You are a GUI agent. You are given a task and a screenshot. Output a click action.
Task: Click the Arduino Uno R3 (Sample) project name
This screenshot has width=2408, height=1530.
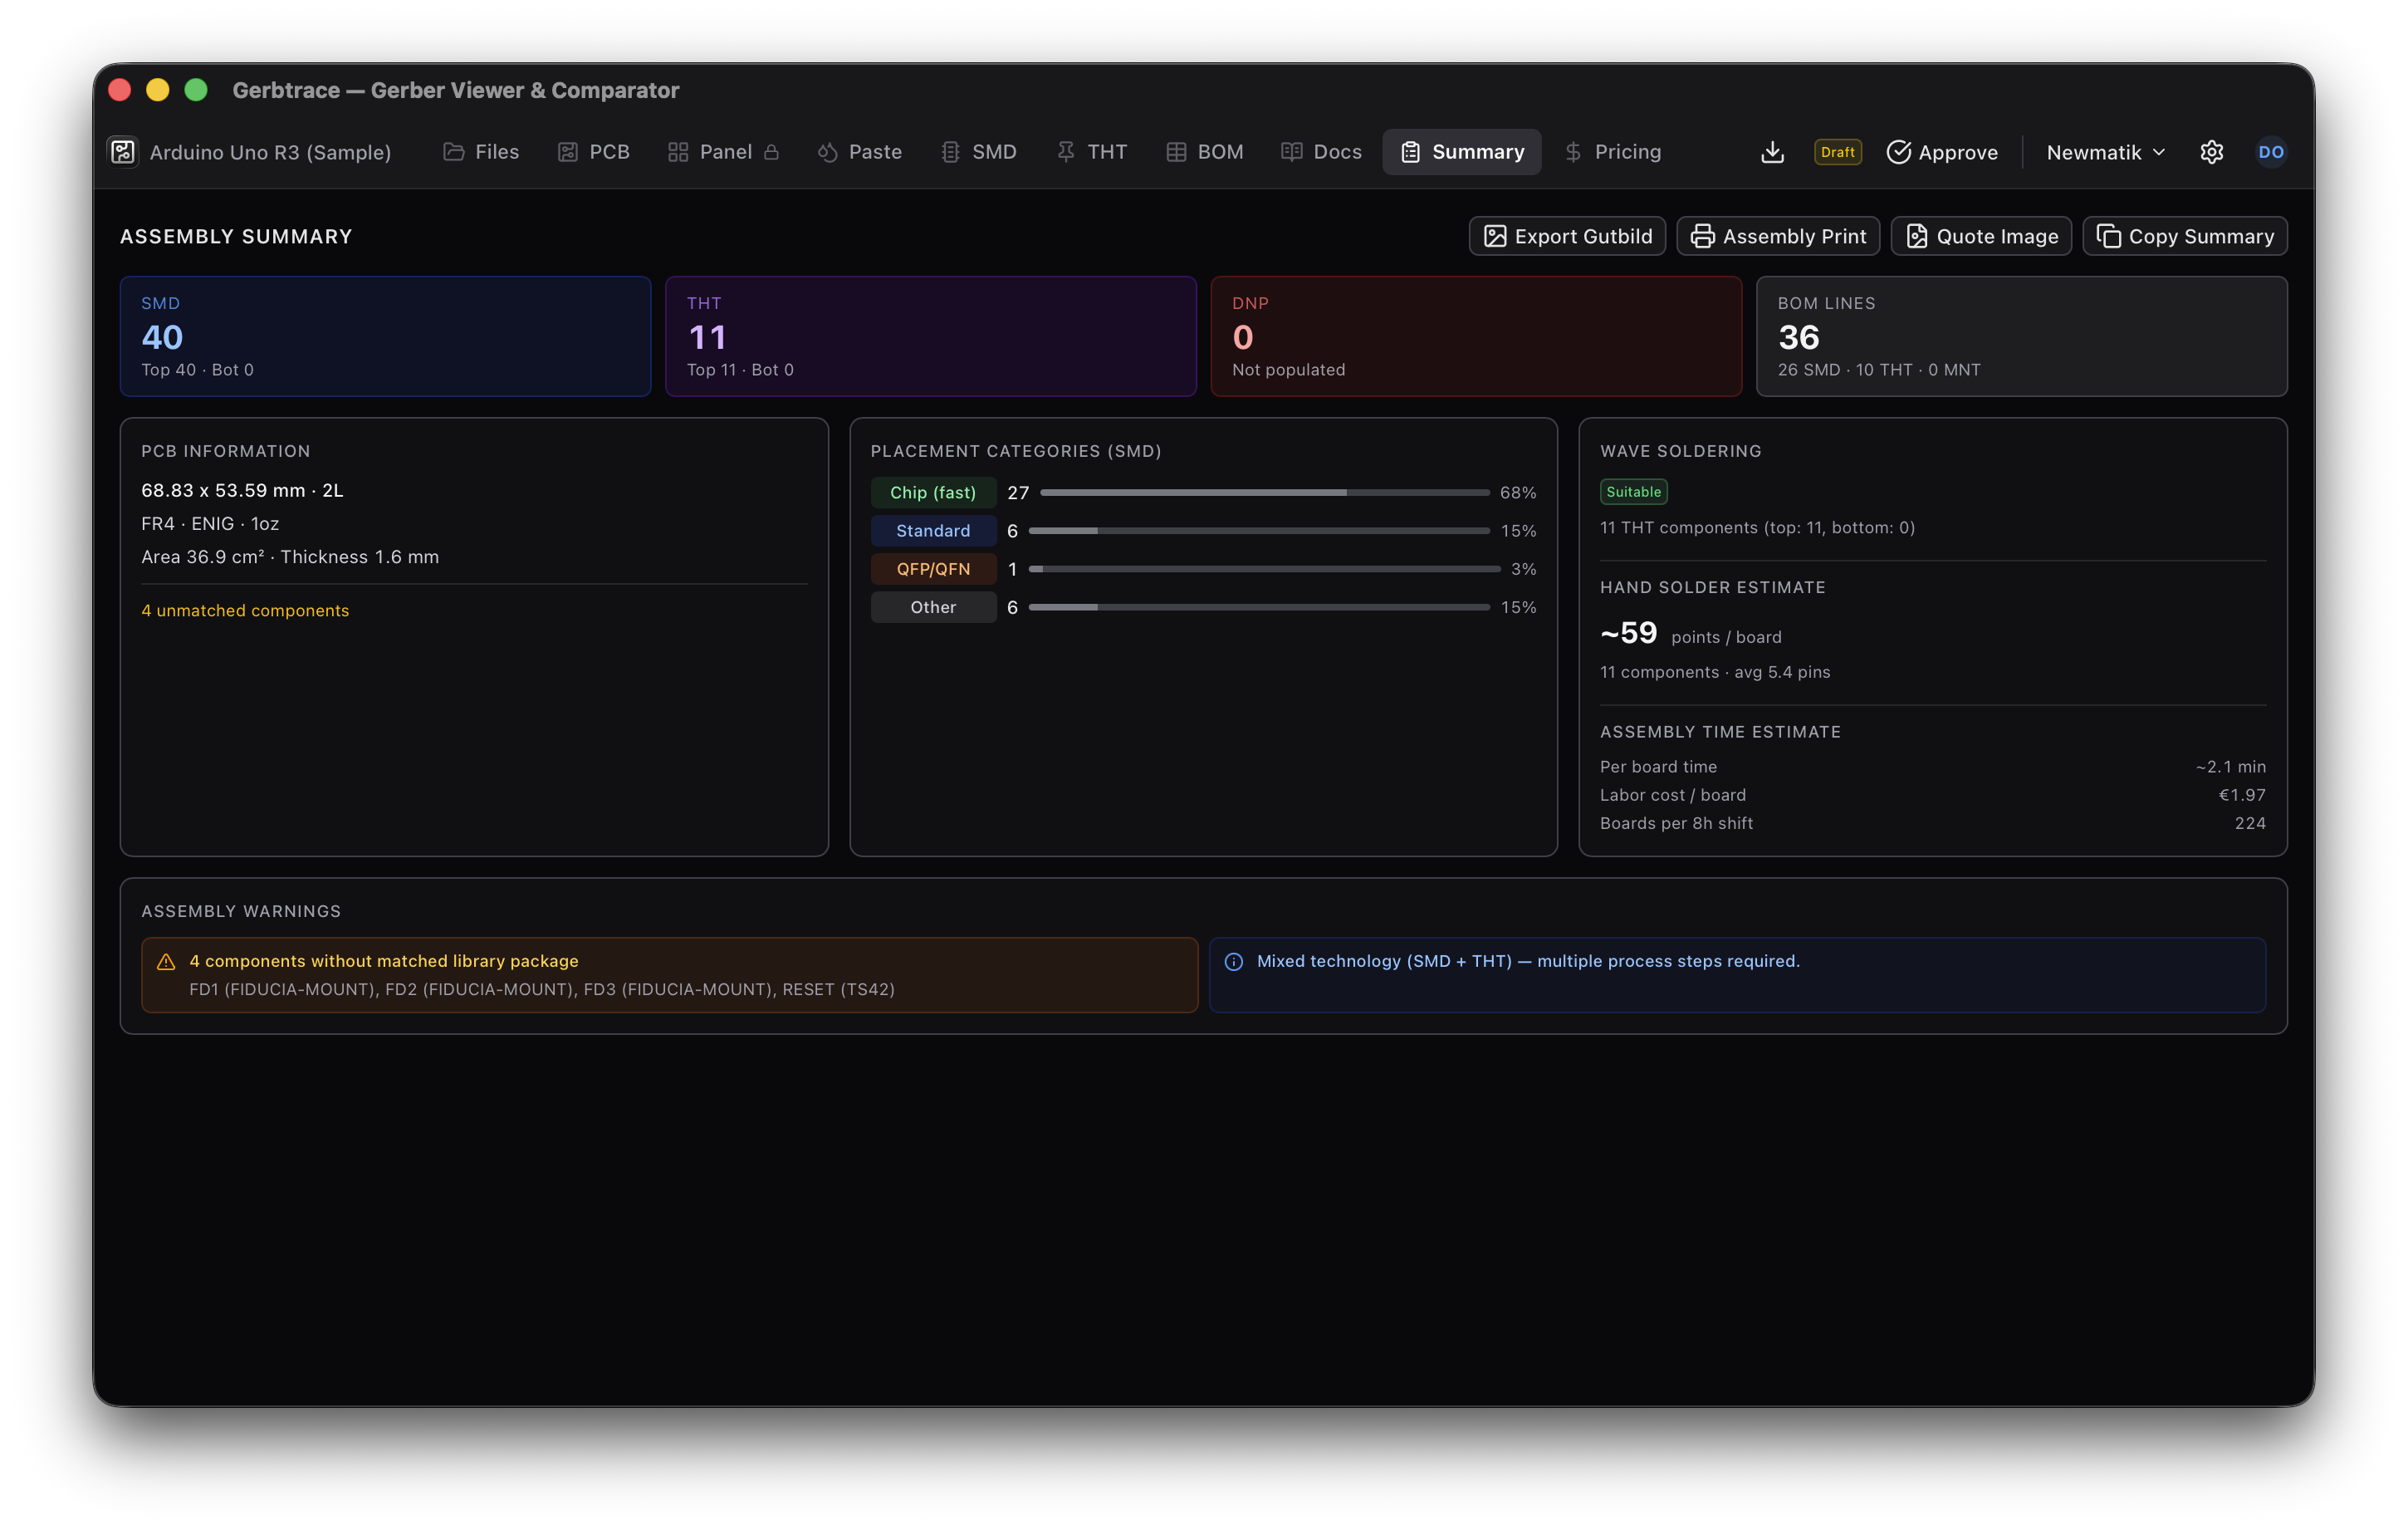click(270, 152)
